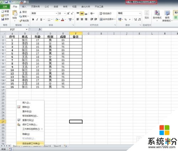Click the Format Painter (格式刷) brush icon

tap(21, 21)
